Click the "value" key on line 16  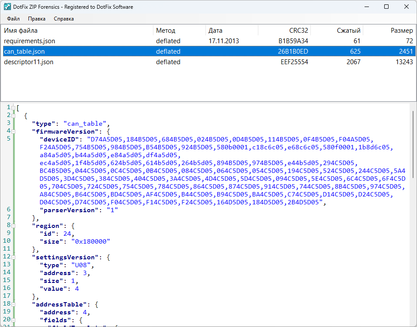pos(53,289)
